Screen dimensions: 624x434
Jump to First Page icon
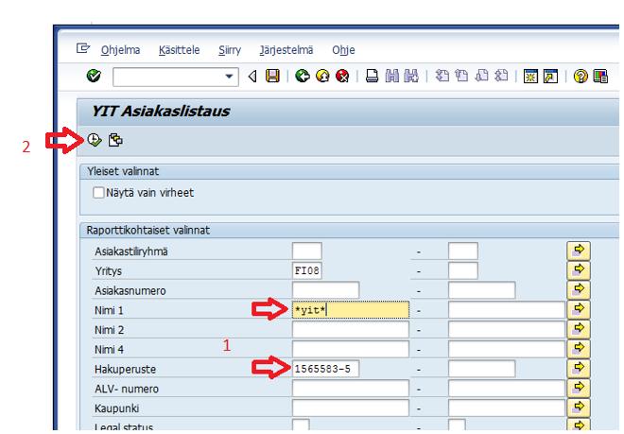[442, 76]
